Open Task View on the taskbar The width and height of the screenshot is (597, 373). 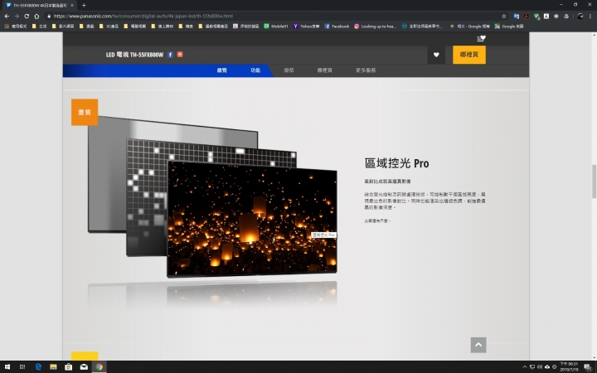(x=22, y=367)
